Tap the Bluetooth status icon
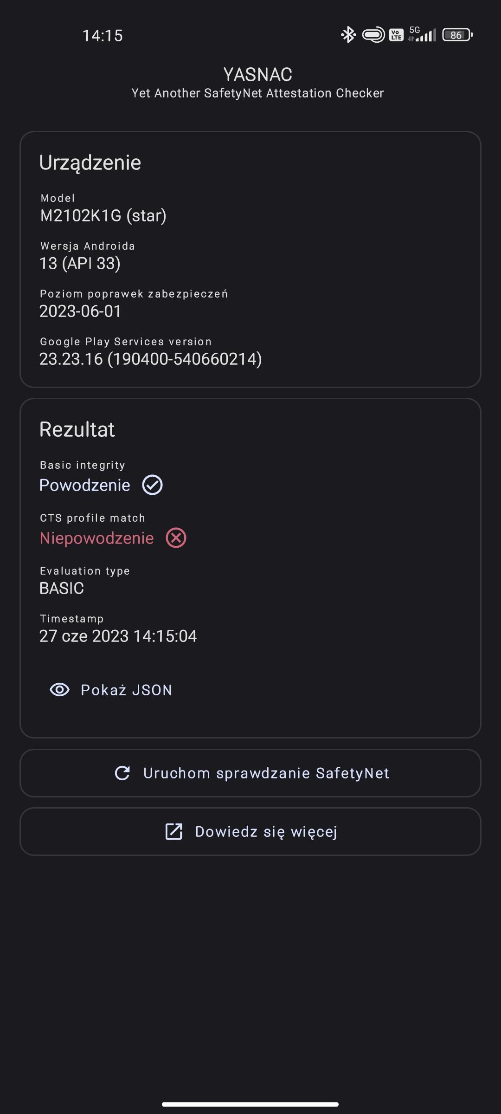This screenshot has width=501, height=1114. 348,35
